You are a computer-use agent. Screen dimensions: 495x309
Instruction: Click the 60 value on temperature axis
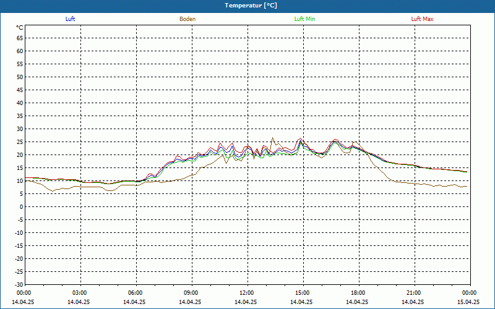(20, 51)
